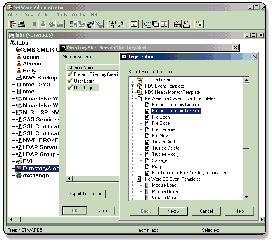Open the View menu
This screenshot has height=243, width=272.
29,15
